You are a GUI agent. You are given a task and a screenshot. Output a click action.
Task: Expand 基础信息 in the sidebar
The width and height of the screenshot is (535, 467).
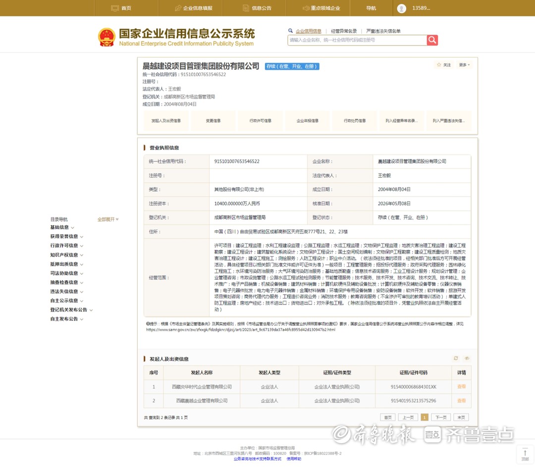tap(62, 227)
